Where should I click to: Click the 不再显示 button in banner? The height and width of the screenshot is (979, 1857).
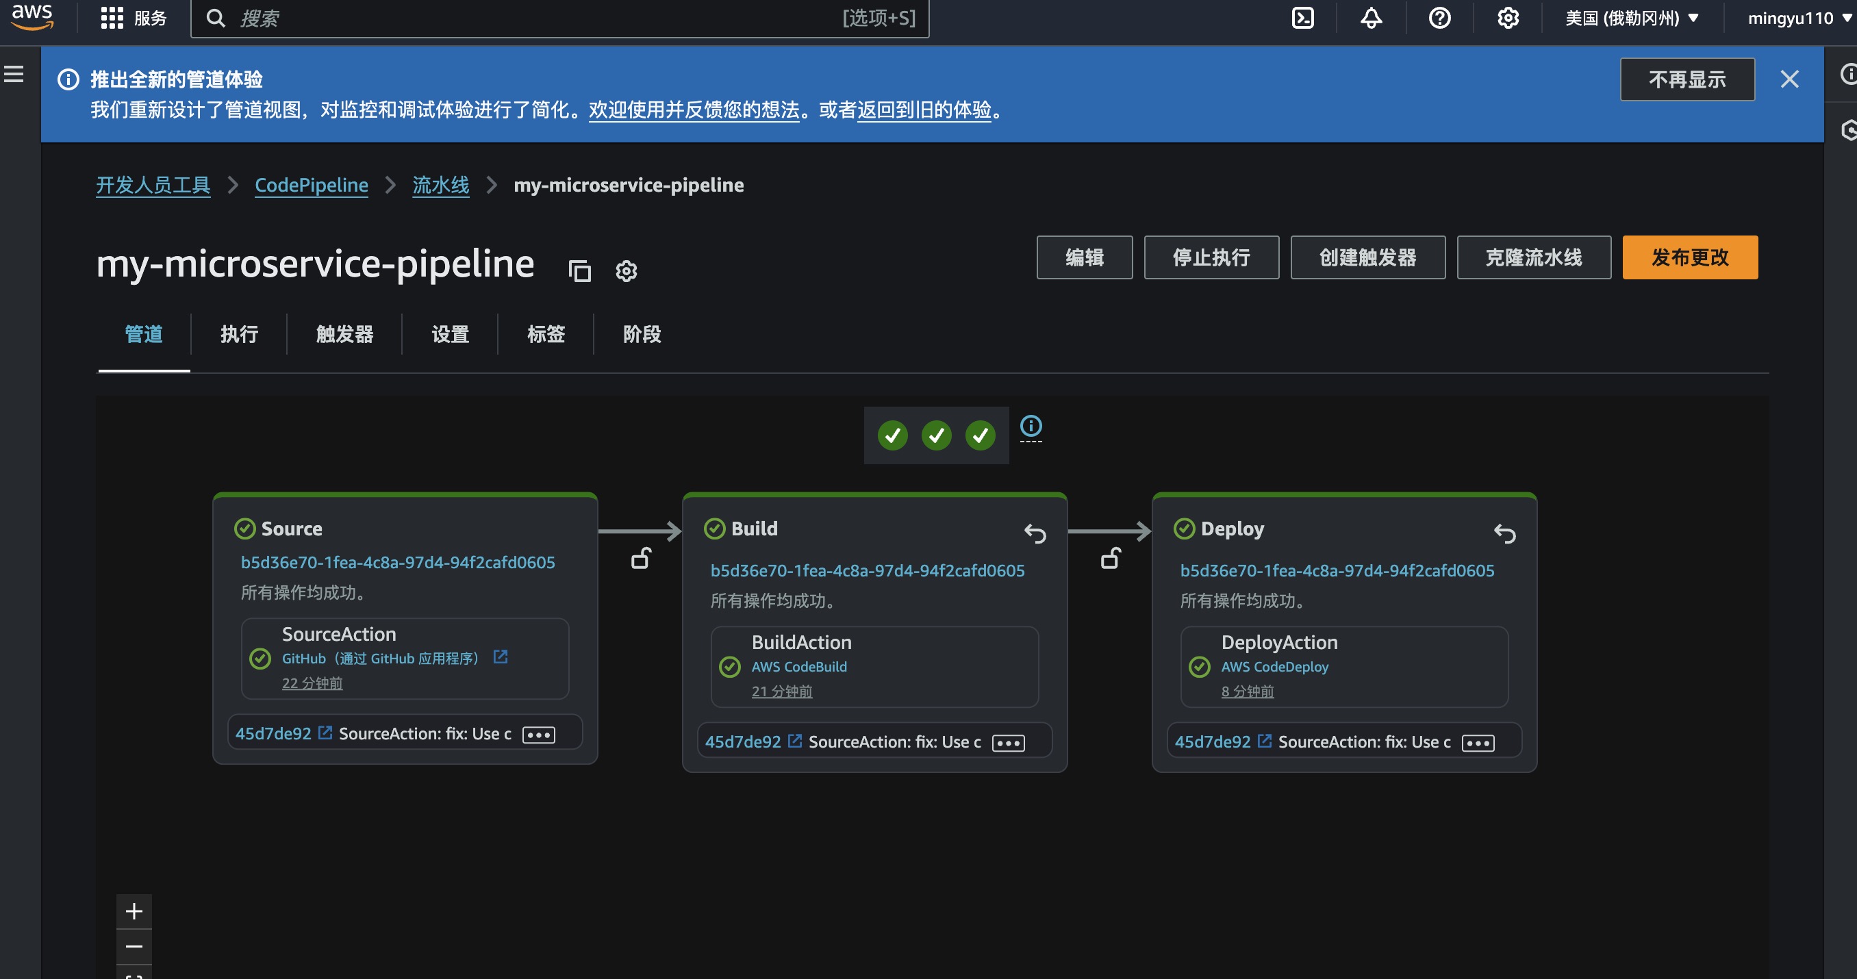click(x=1687, y=79)
